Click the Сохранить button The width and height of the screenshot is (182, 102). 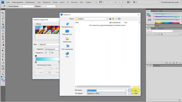(134, 90)
